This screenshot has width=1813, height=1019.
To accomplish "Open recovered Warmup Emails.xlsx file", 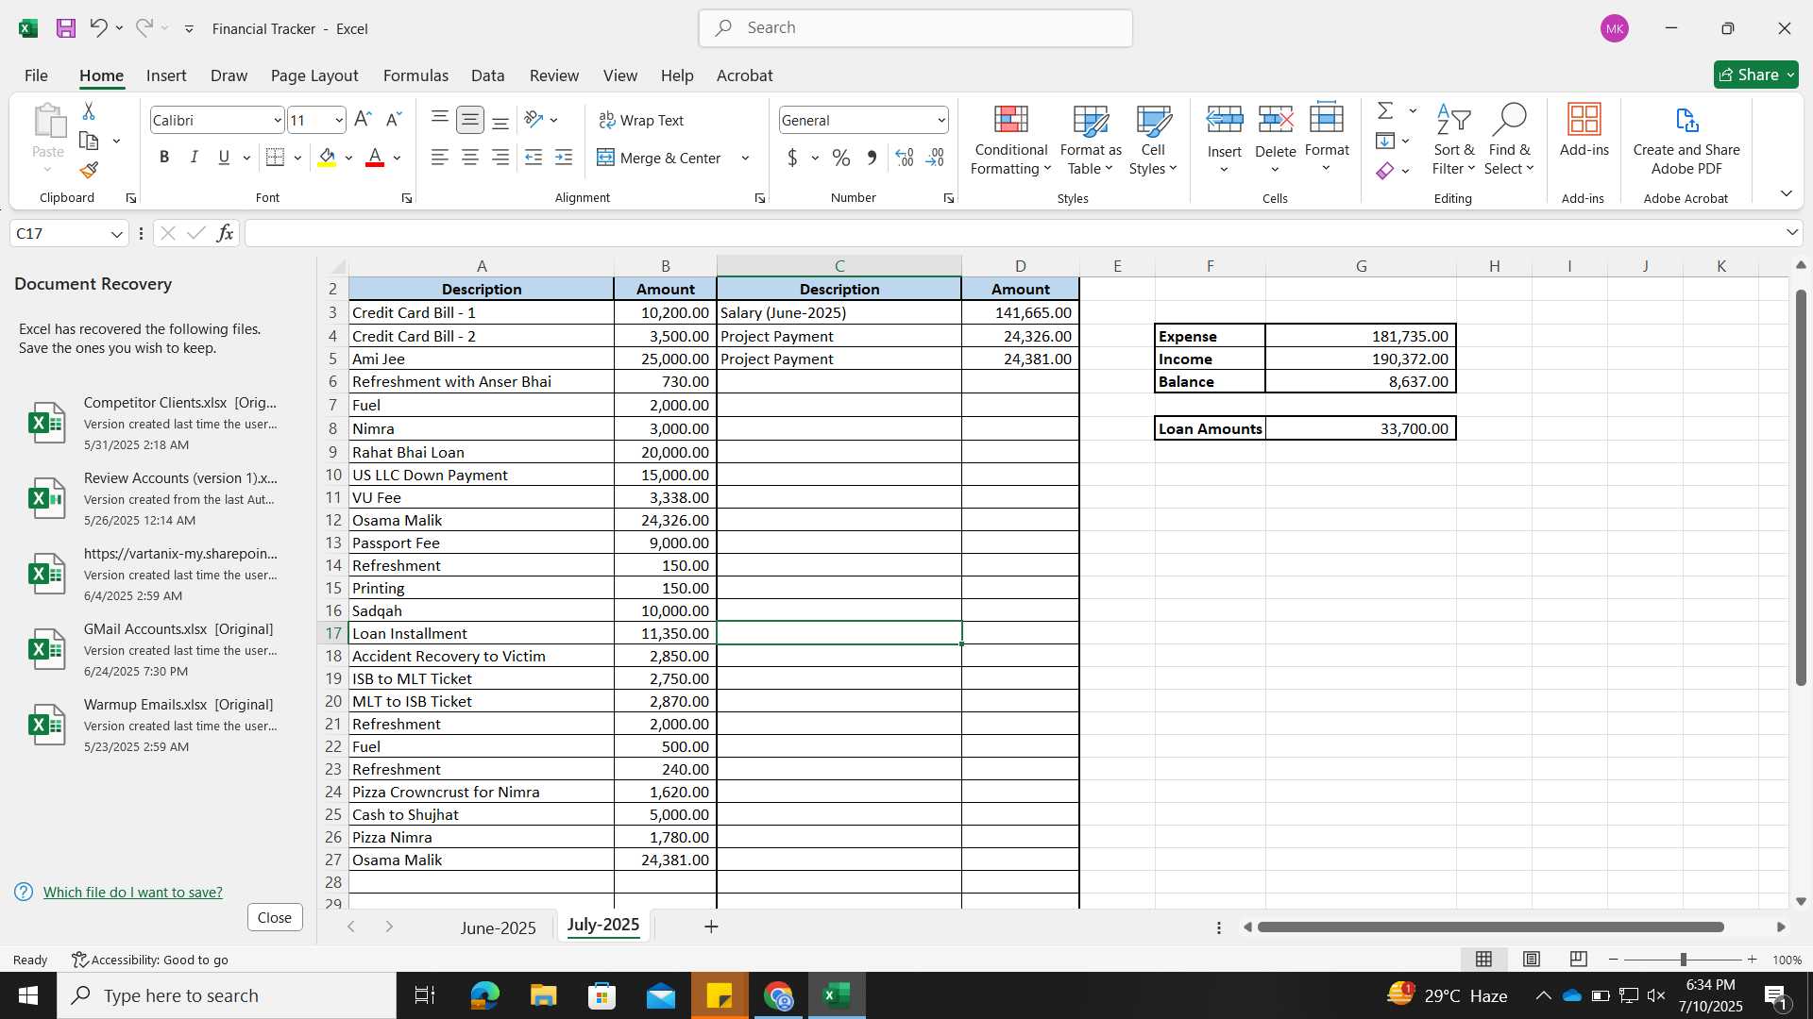I will pos(156,725).
